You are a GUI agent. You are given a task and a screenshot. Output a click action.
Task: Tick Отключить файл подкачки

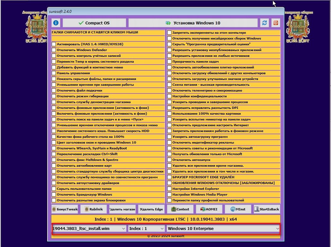click(54, 90)
